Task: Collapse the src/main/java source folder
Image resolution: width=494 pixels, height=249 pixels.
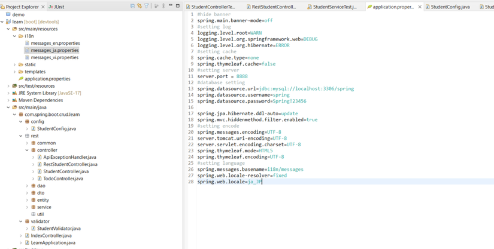Action: point(8,107)
